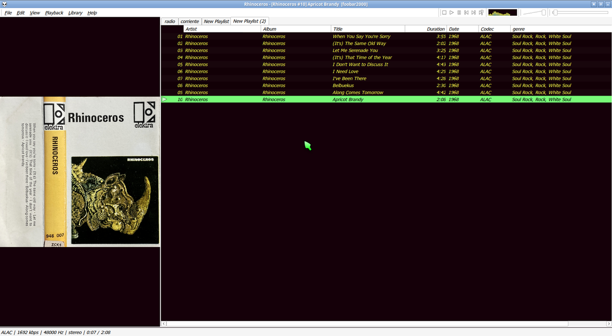Image resolution: width=612 pixels, height=336 pixels.
Task: Switch to the New Playlist tab
Action: click(216, 22)
